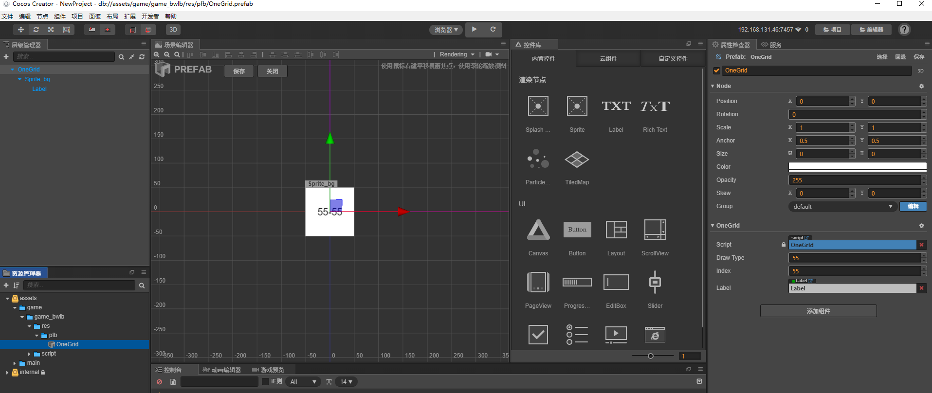Image resolution: width=932 pixels, height=393 pixels.
Task: Switch to the 自定义控件 tab
Action: (673, 58)
